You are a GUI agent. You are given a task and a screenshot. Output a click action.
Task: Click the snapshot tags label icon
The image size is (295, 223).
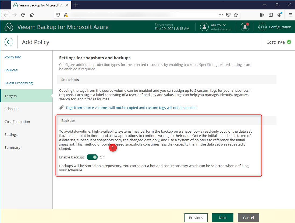tap(61, 108)
